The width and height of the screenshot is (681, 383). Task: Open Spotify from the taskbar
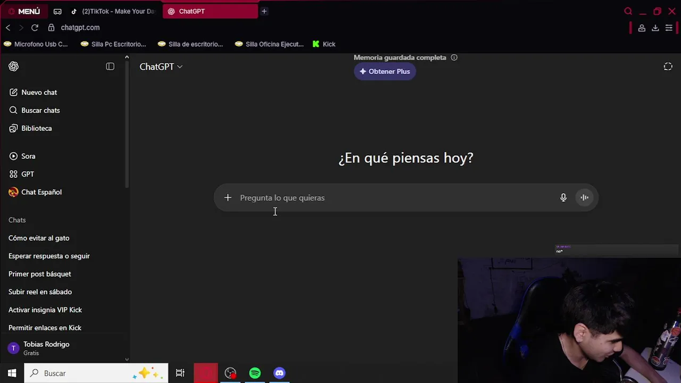tap(255, 373)
